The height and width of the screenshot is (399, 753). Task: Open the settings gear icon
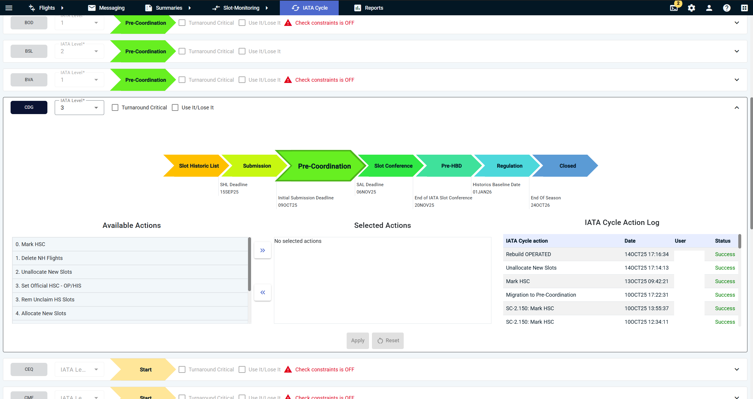click(x=692, y=8)
